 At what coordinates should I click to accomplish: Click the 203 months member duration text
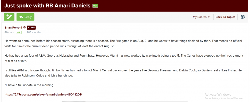[x=33, y=32]
